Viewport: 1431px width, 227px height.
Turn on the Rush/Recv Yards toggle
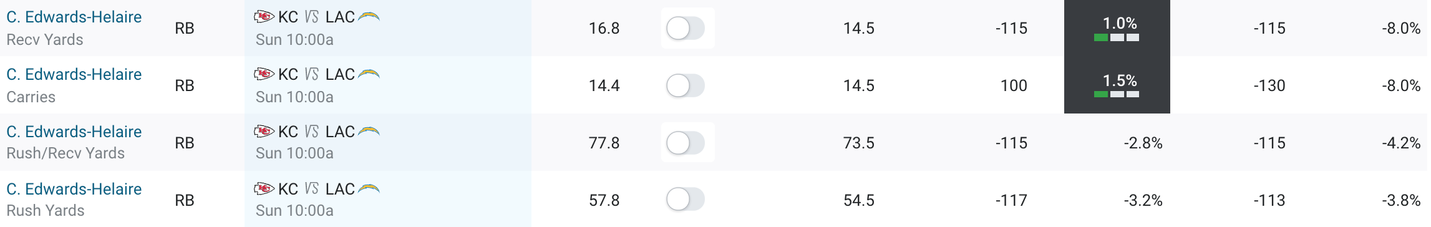click(686, 143)
